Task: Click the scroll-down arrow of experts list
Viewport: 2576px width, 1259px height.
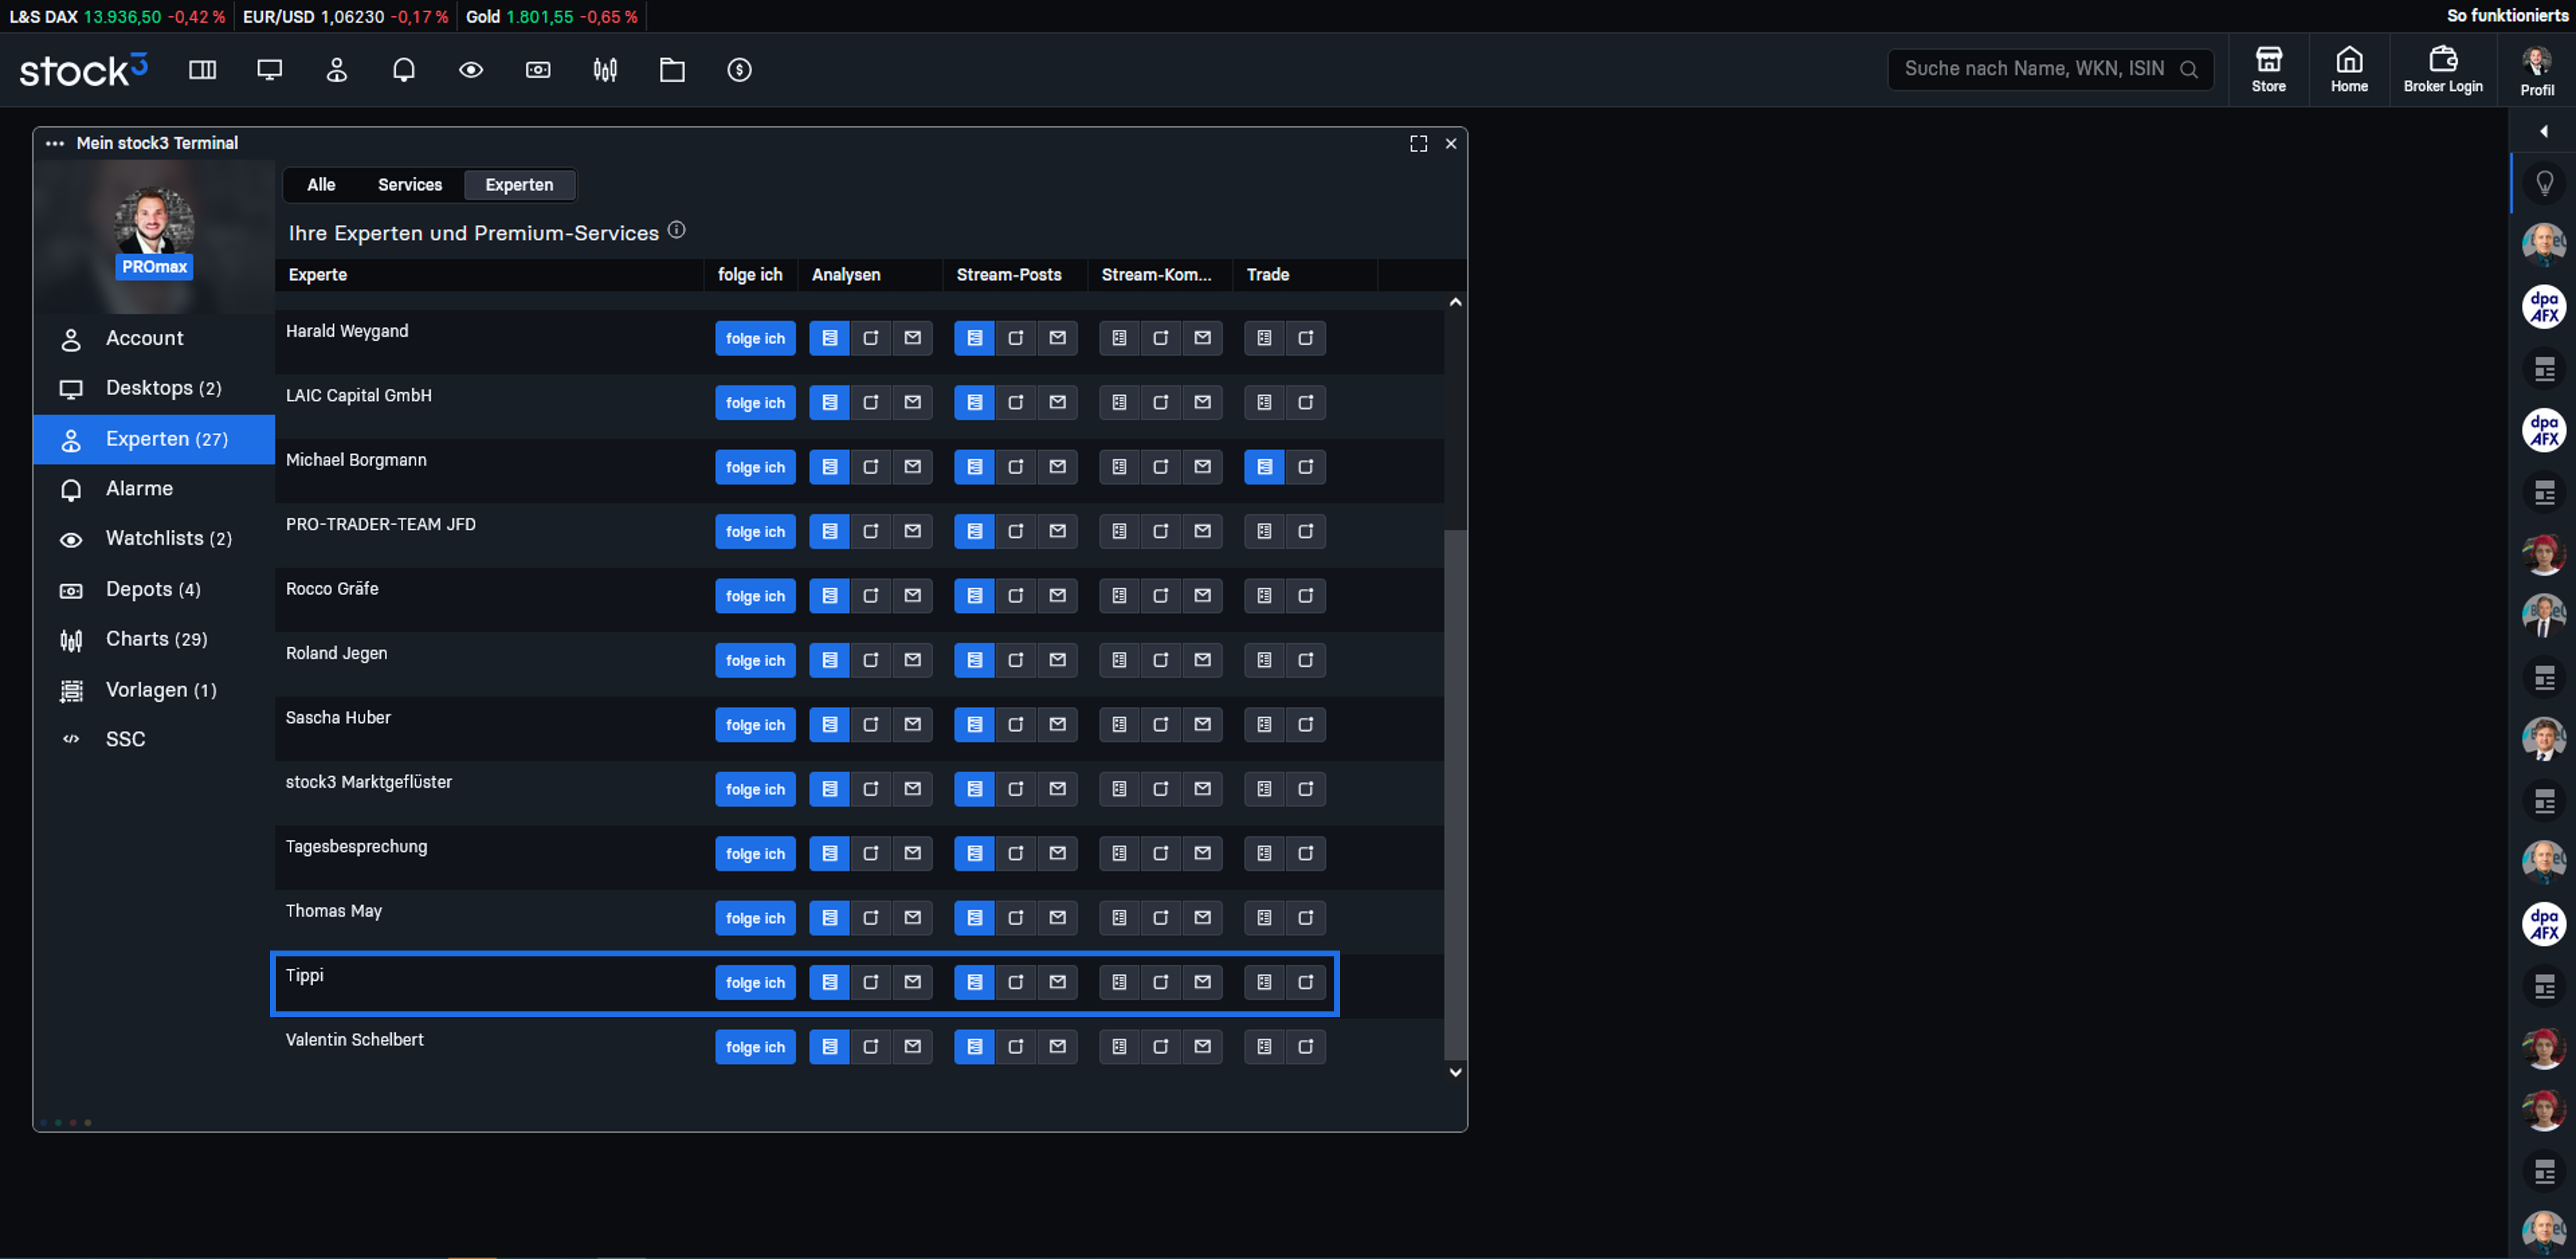Action: [1455, 1072]
